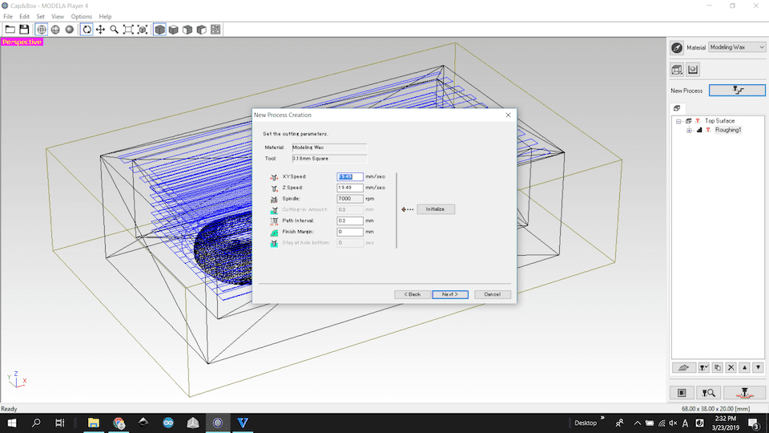Screen dimensions: 769x433
Task: Click the fit-object-in-frame cube icon
Action: (143, 30)
